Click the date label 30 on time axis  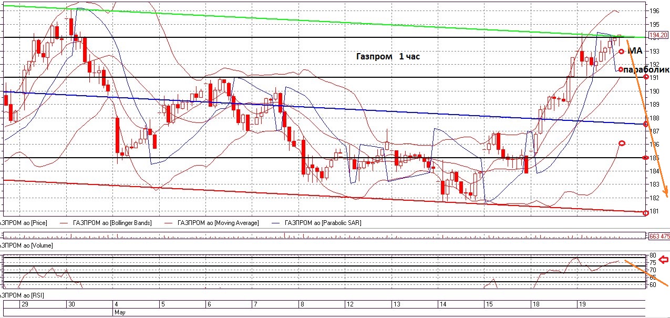pos(71,304)
